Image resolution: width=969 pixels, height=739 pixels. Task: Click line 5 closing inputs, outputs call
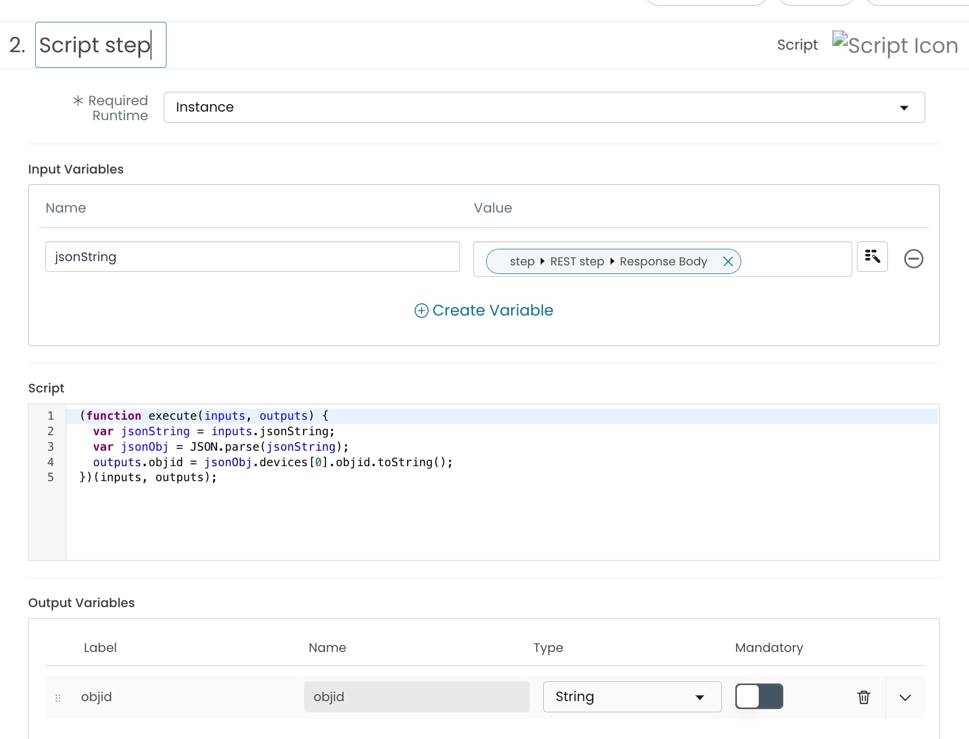coord(148,477)
